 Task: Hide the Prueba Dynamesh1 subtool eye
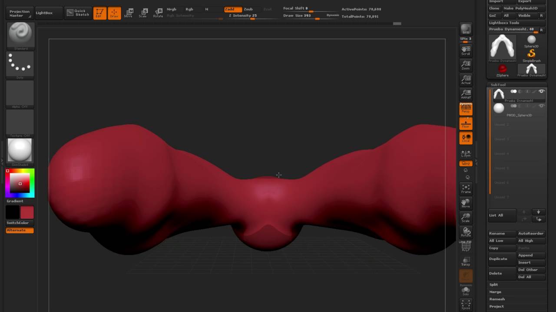coord(542,91)
